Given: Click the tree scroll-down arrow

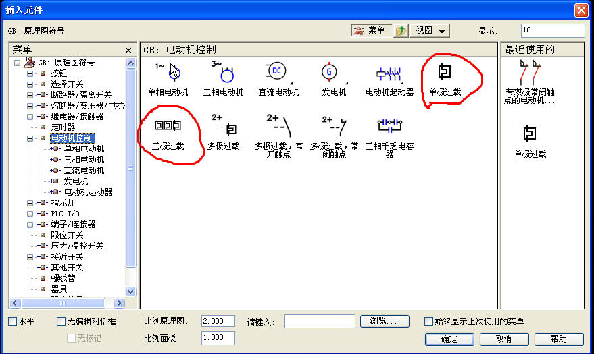Looking at the screenshot, I should tap(130, 292).
